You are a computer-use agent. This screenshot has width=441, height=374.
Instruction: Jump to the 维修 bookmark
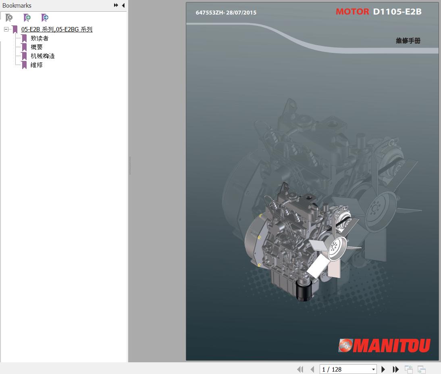[x=37, y=65]
